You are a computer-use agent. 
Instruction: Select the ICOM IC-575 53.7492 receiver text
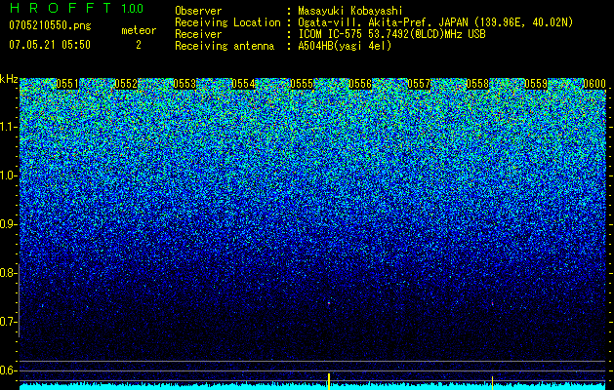(391, 34)
